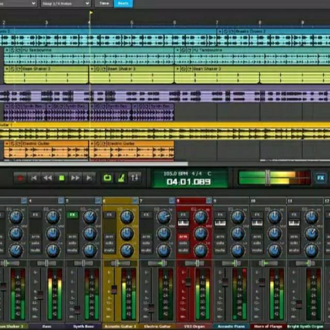This screenshot has height=330, width=330.
Task: Click circle icon on second HJ Tambourine clip
Action: coord(184,50)
